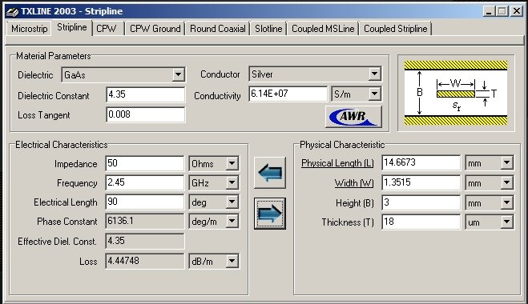Switch to the Coupled Stripline tab
528x304 pixels.
tap(396, 29)
